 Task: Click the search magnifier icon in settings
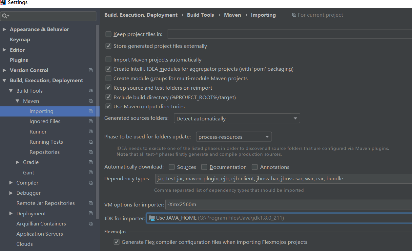6,16
